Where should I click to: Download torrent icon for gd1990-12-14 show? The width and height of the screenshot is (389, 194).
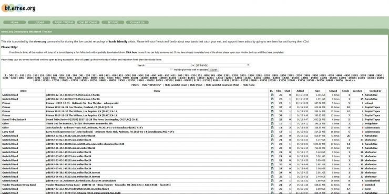point(272,95)
